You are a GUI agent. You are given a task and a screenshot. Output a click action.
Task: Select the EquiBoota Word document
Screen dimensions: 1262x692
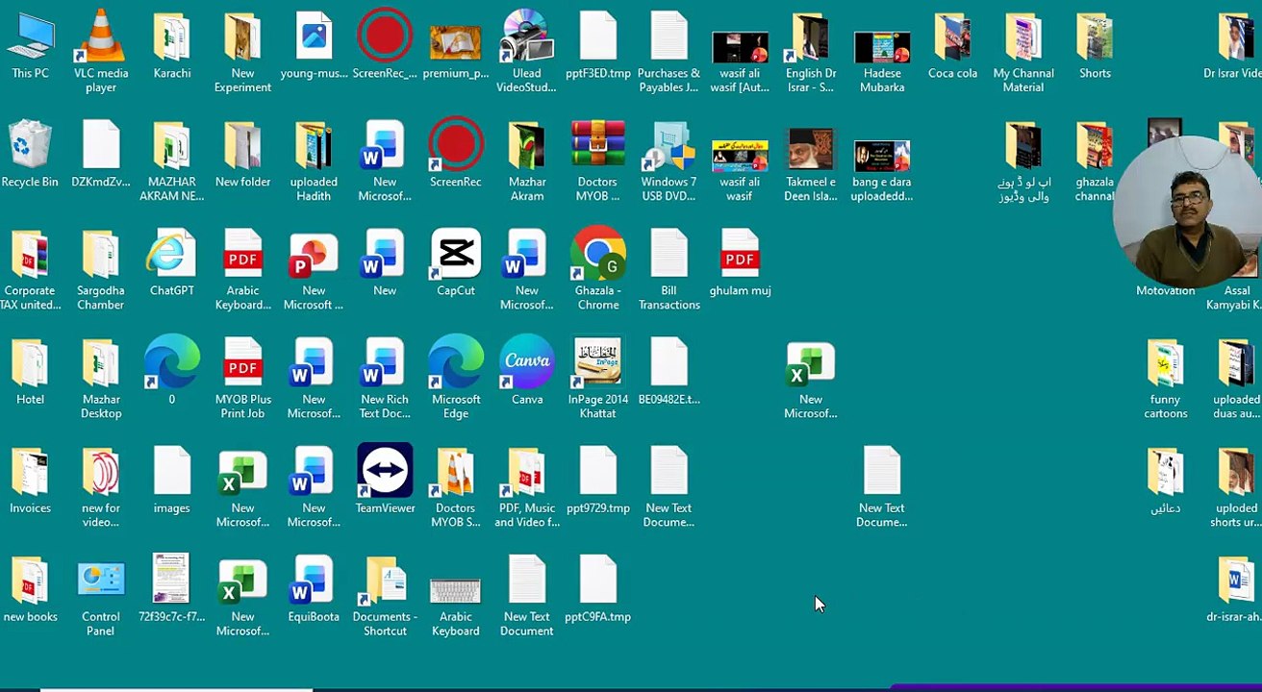314,589
